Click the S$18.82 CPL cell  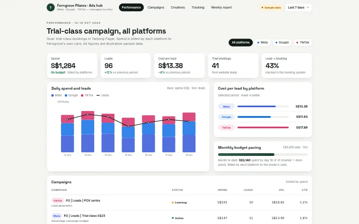[278, 202]
